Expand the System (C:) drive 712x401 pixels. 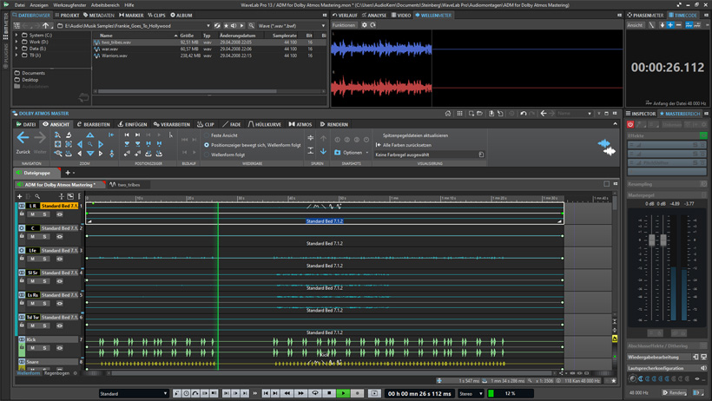tap(16, 35)
